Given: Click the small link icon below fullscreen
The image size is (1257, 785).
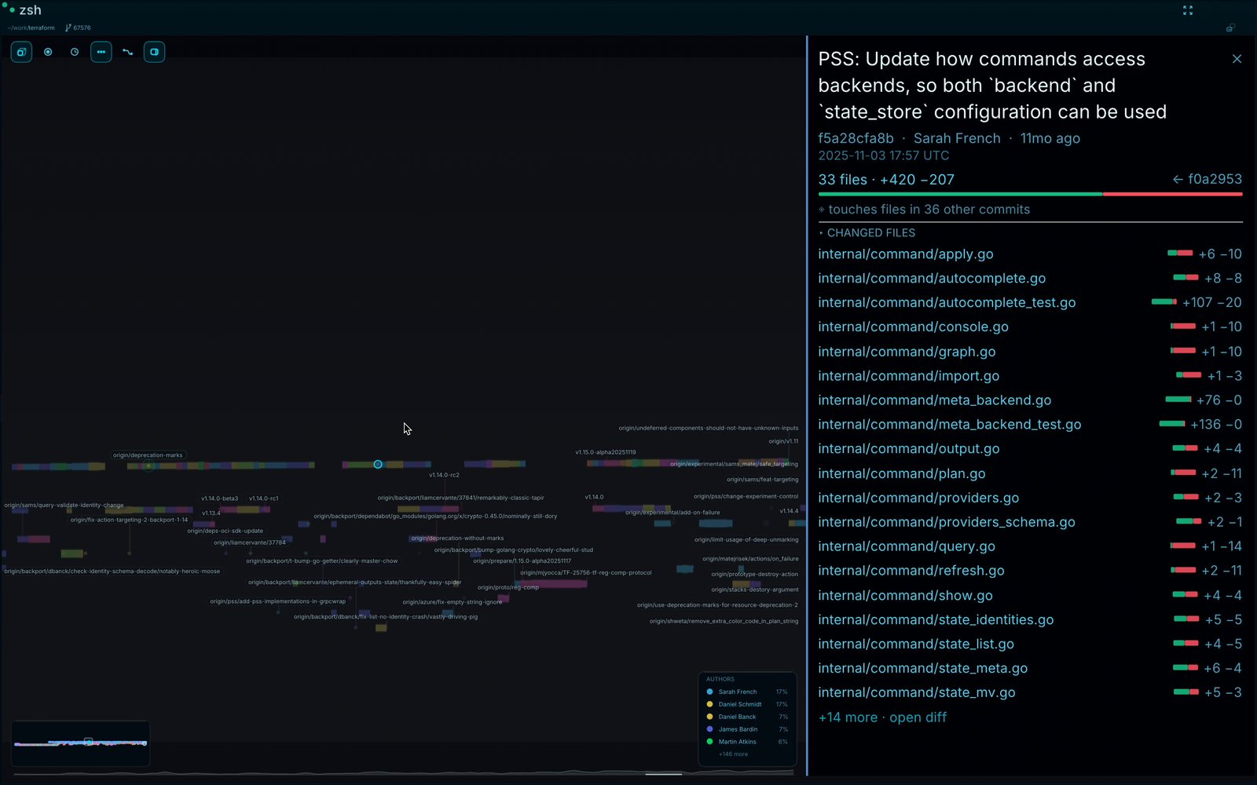Looking at the screenshot, I should (1230, 28).
